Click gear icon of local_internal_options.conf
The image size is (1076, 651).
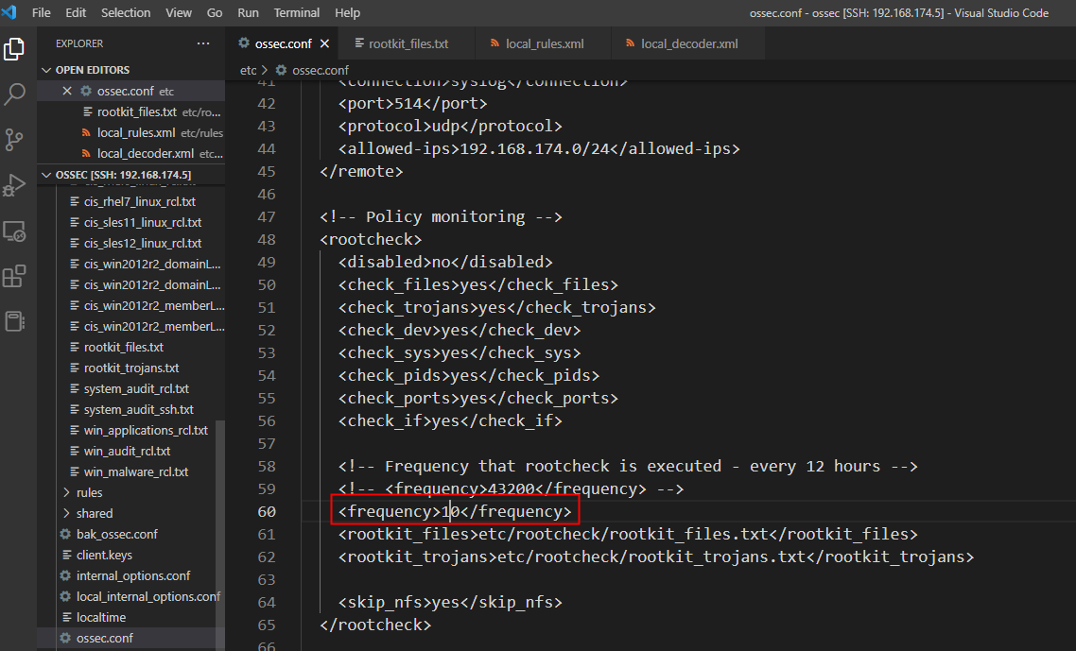[x=65, y=596]
